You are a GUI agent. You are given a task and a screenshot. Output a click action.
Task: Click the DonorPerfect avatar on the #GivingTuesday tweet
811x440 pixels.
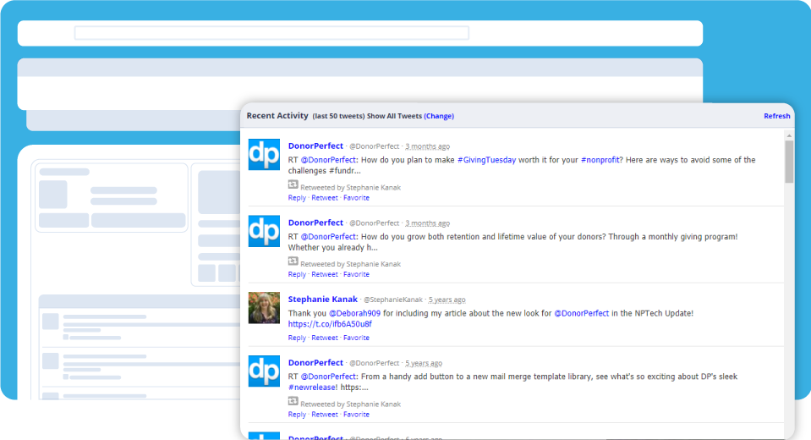point(264,154)
